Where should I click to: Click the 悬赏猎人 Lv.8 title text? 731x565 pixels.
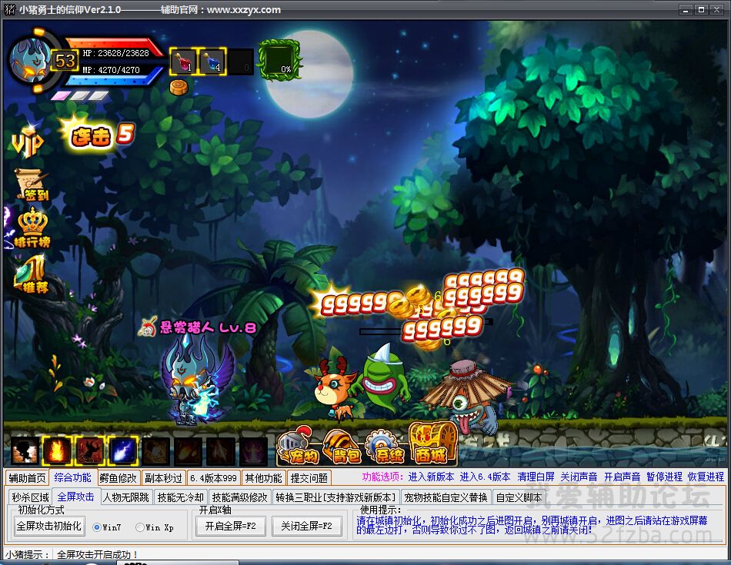pos(208,327)
